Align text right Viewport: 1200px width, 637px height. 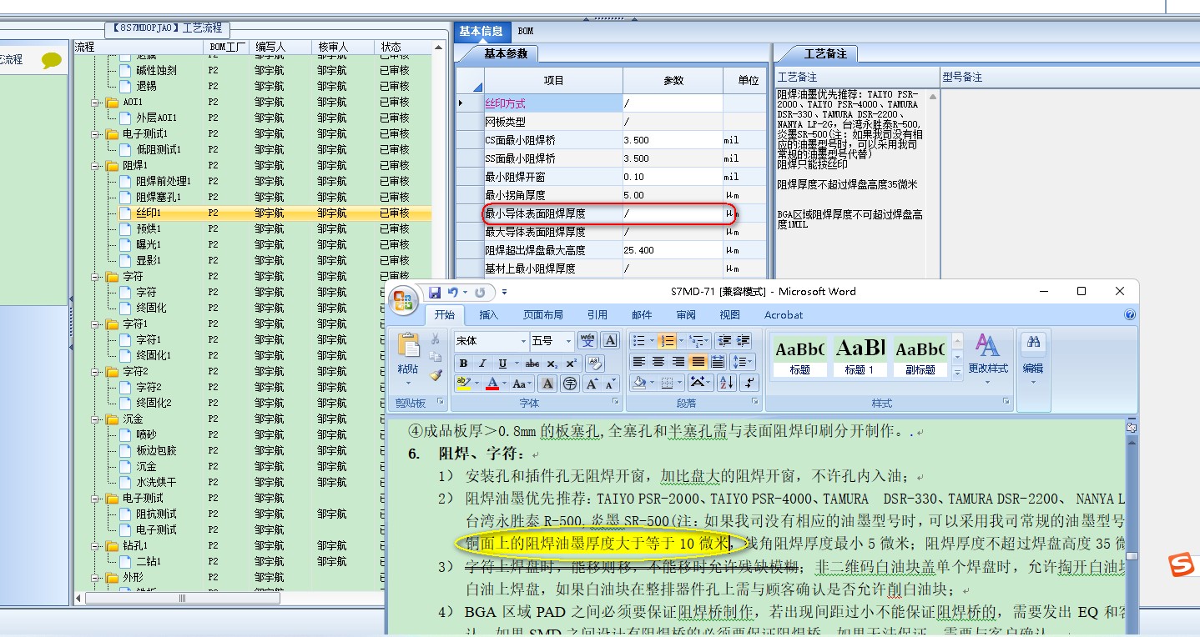point(678,362)
